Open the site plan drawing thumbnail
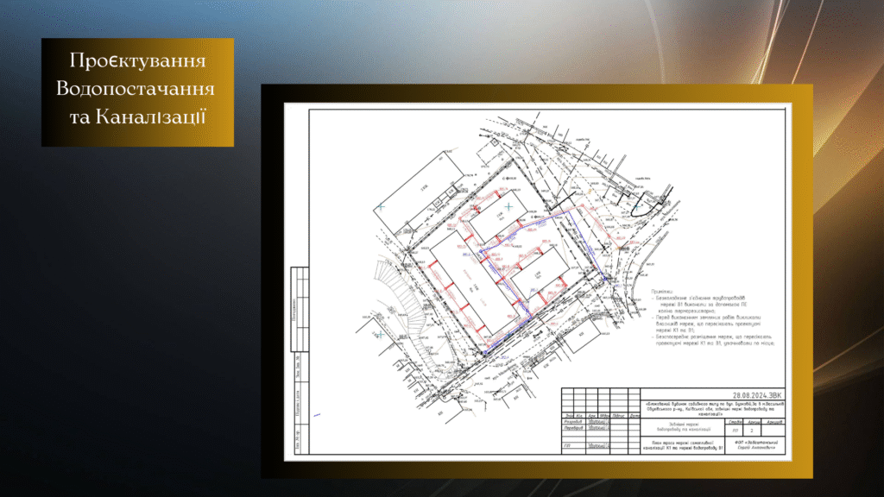This screenshot has height=497, width=884. [536, 280]
